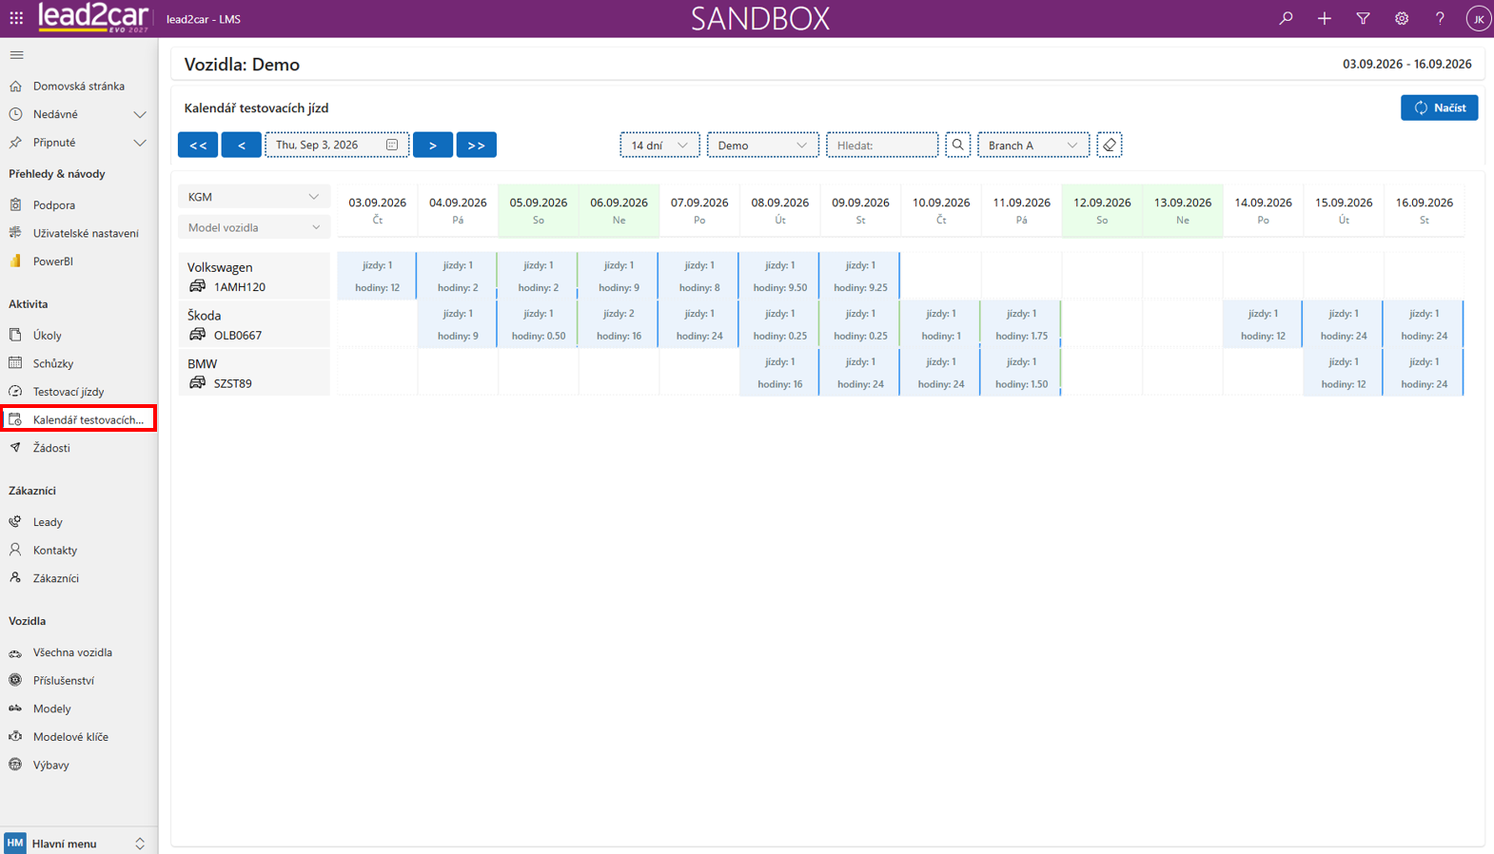Open the JK user profile avatar
Viewport: 1494px width, 854px height.
(x=1478, y=19)
